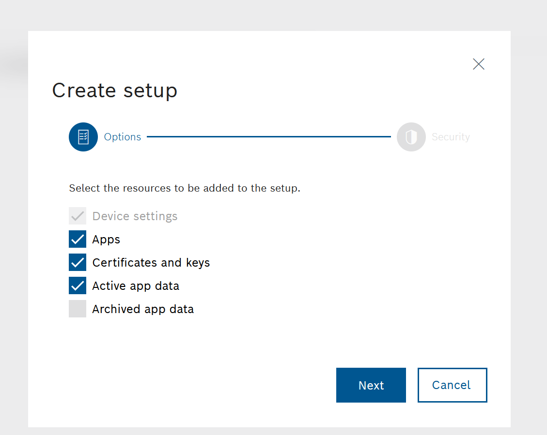Image resolution: width=547 pixels, height=435 pixels.
Task: Select the Security step label
Action: tap(451, 137)
